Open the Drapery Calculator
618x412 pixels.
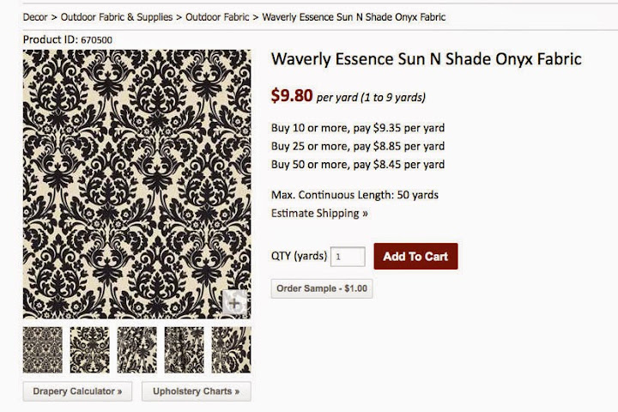point(77,391)
